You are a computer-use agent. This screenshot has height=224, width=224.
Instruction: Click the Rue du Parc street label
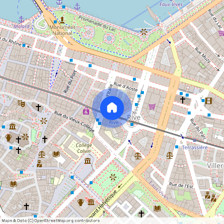tap(198, 129)
